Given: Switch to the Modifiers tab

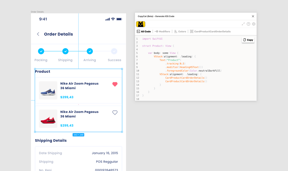Looking at the screenshot, I should tap(162, 31).
